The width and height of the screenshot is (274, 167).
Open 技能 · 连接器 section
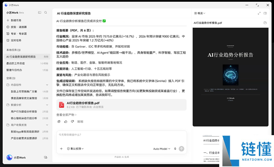coord(16,27)
